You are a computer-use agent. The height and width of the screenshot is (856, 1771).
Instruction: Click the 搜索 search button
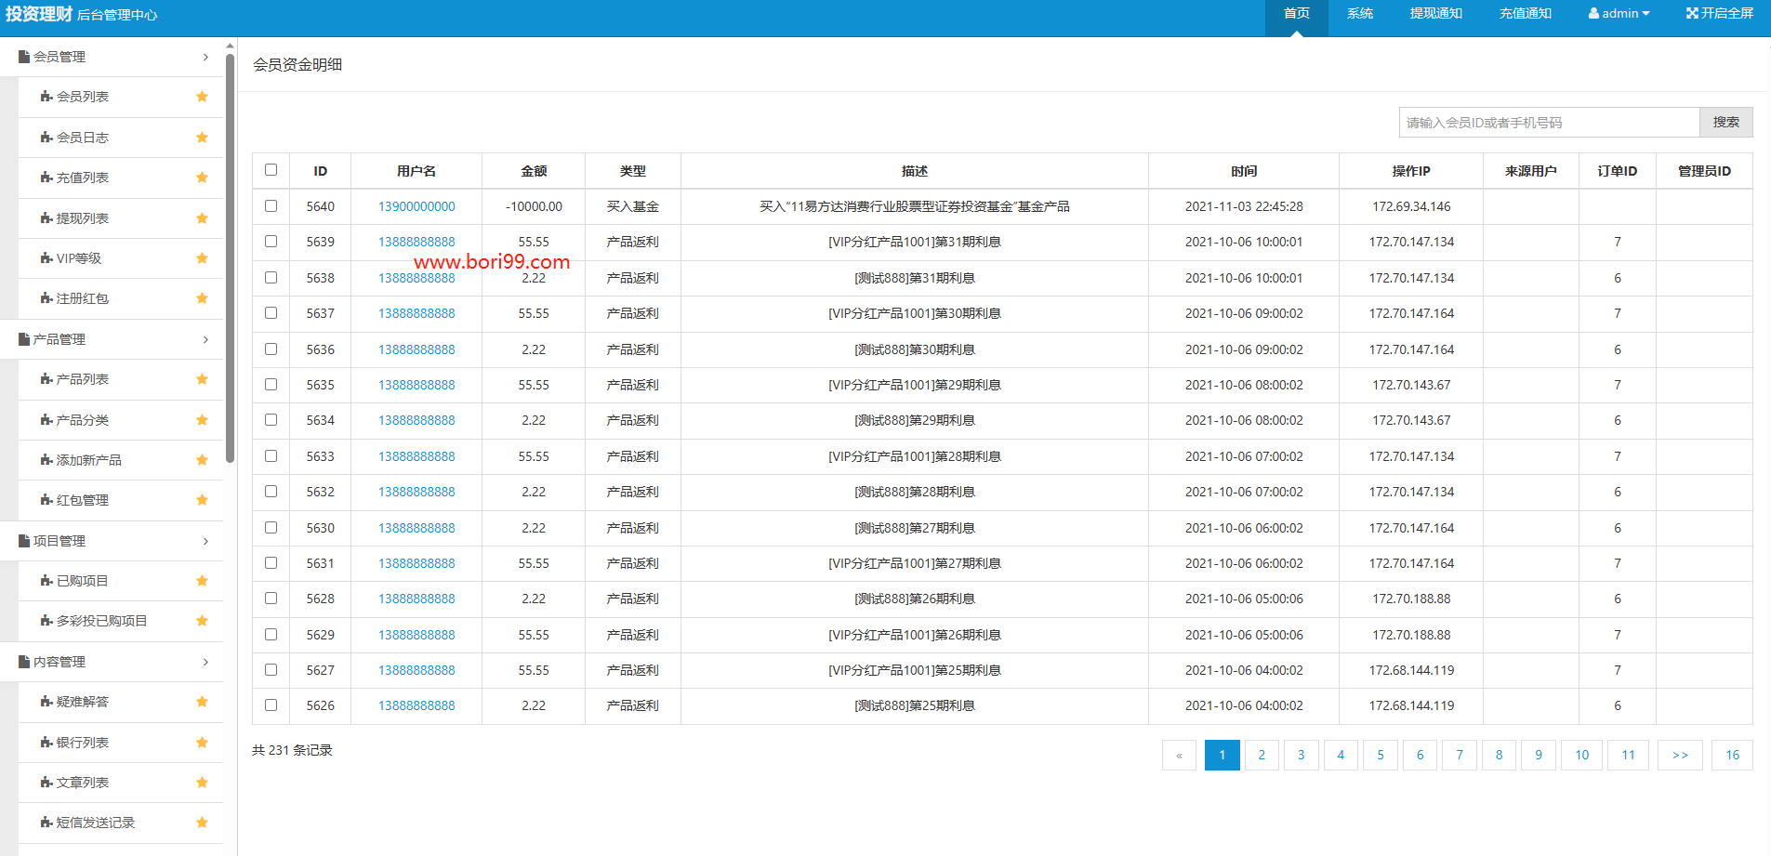coord(1726,123)
